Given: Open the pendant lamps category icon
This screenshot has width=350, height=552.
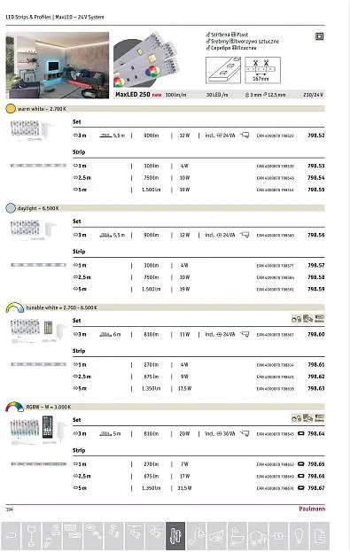Looking at the screenshot, I should [31, 536].
